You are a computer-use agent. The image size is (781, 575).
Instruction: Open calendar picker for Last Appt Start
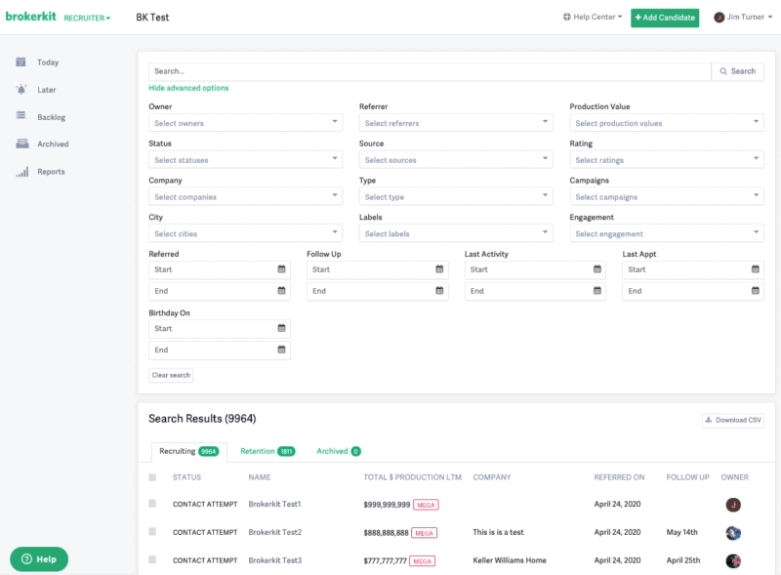click(755, 269)
